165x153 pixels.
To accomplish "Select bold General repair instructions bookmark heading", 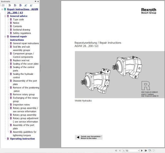I will (x=18, y=38).
